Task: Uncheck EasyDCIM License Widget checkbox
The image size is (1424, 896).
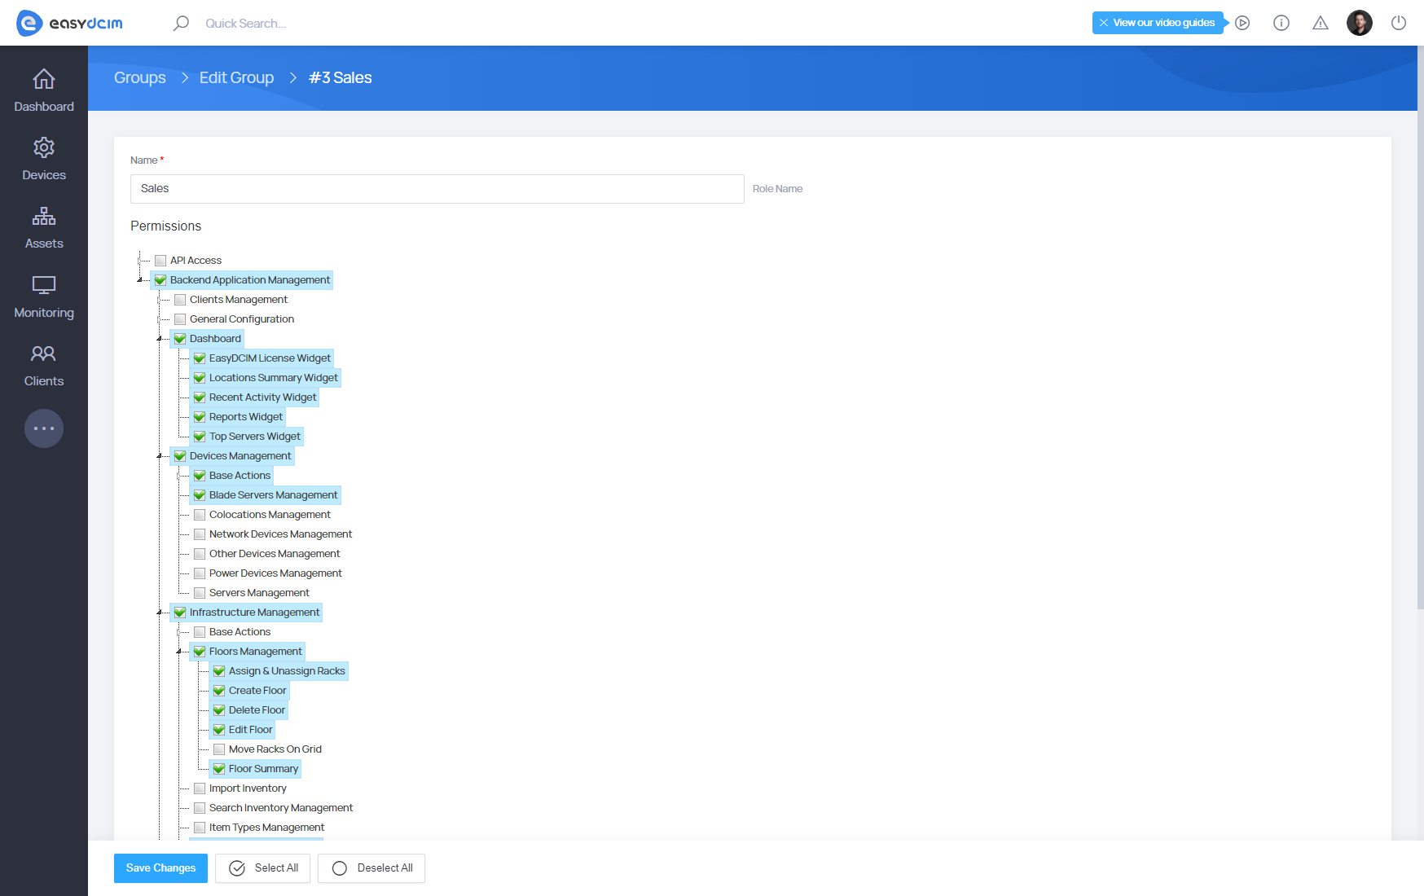Action: tap(200, 358)
